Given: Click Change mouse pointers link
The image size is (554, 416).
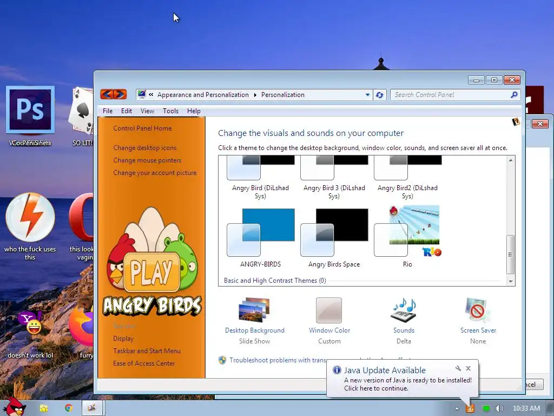Looking at the screenshot, I should (147, 160).
